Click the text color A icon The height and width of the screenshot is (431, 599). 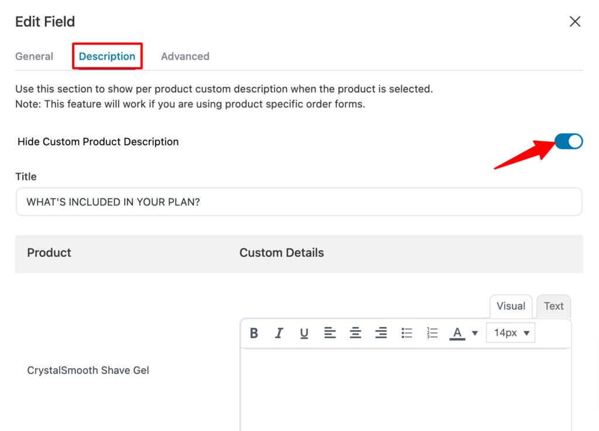click(457, 333)
